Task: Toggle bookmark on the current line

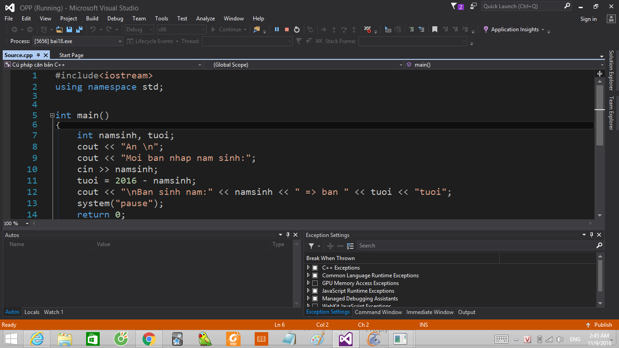Action: pos(435,29)
